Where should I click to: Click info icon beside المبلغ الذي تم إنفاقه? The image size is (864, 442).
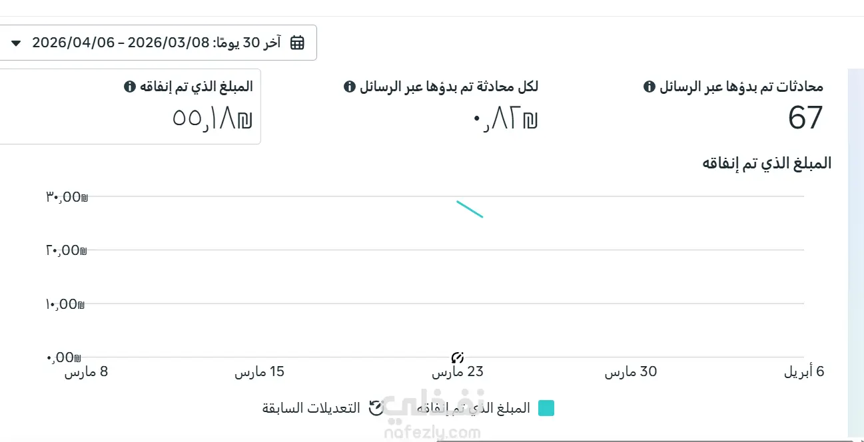(130, 87)
